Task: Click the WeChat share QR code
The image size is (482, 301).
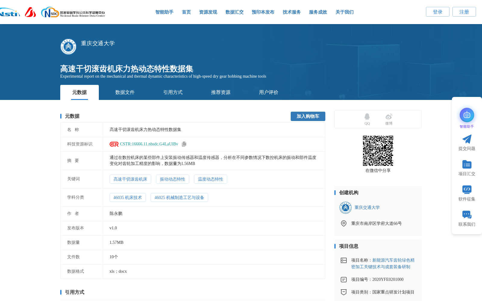Action: (378, 151)
